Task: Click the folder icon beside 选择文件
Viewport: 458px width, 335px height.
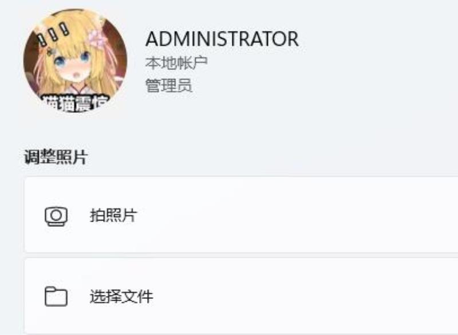Action: click(56, 297)
